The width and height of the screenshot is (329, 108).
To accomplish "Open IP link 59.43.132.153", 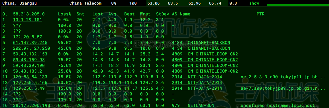I will 30,54.
